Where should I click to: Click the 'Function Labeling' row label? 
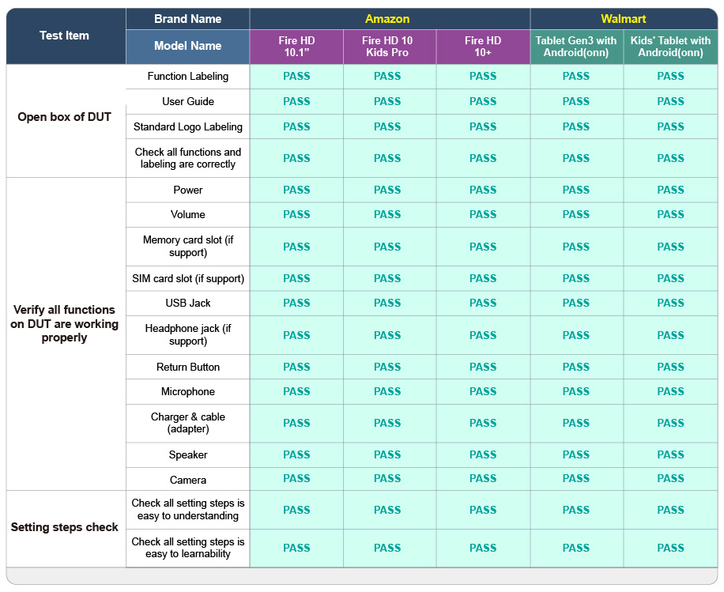coord(188,76)
